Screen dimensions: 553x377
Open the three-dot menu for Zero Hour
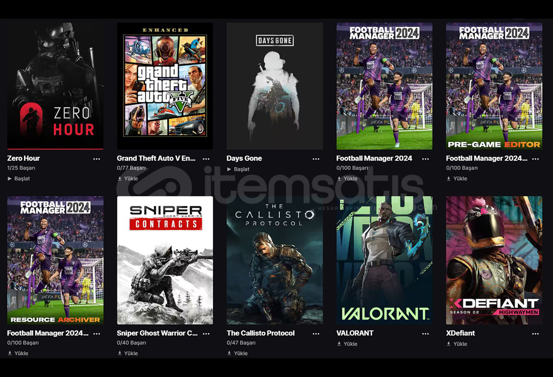(97, 159)
